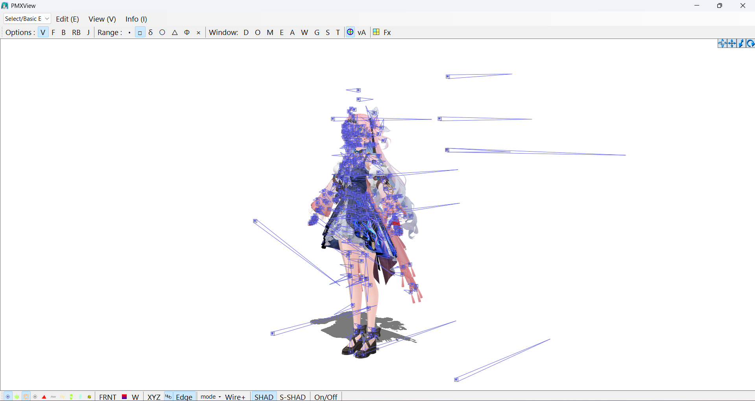Open the mode dropdown in bottom bar

coord(211,397)
